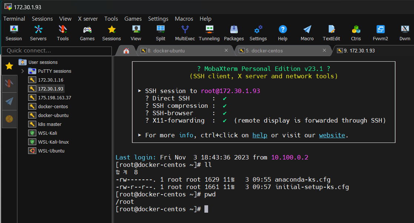Viewport: 414px width, 223px height.
Task: Launch the TextEdit icon
Action: (x=332, y=33)
